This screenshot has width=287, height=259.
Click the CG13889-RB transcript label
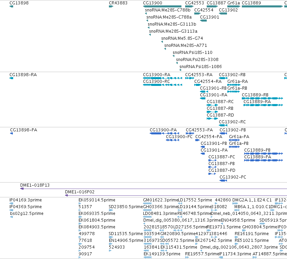pyautogui.click(x=255, y=95)
